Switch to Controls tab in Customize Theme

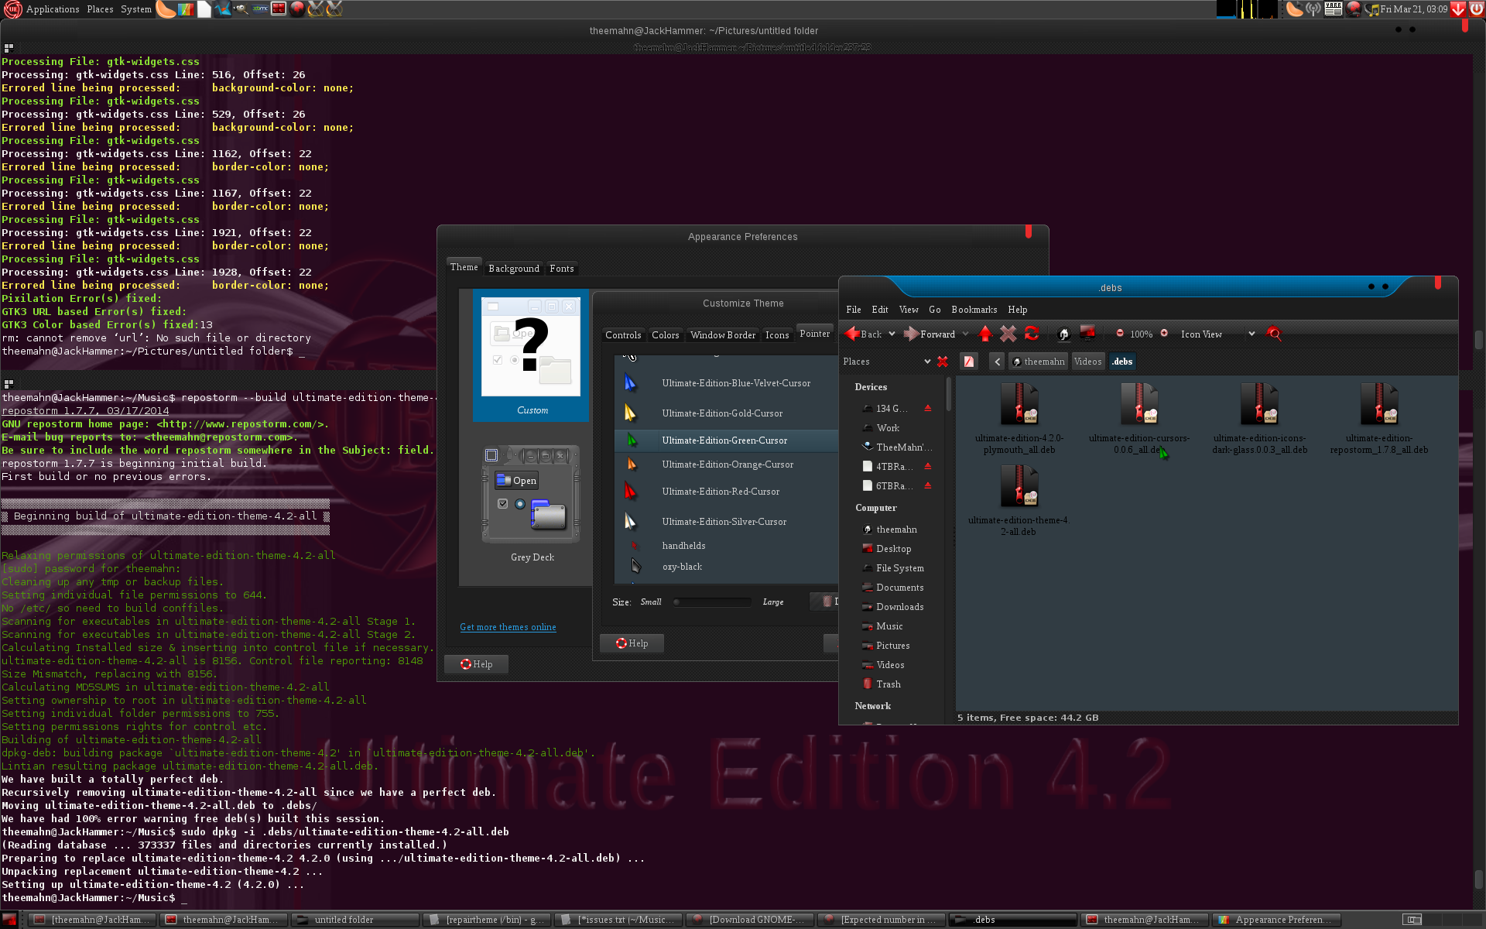623,334
